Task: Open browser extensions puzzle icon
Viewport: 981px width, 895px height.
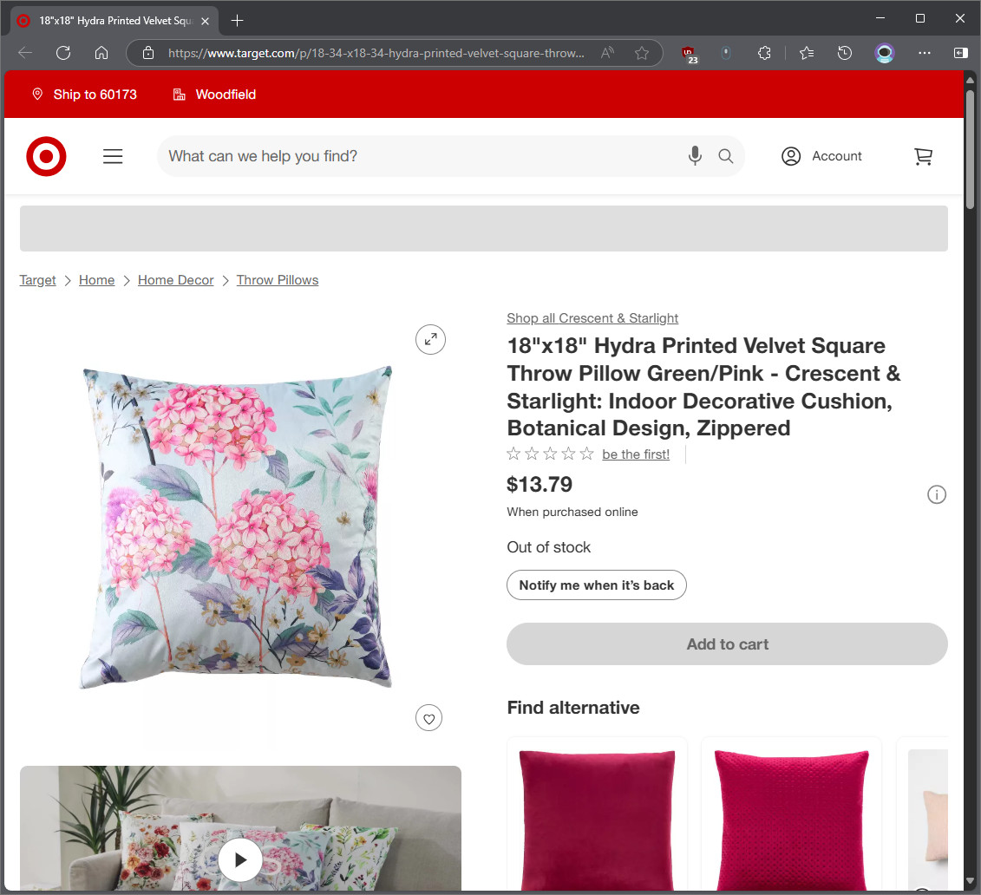Action: [764, 53]
